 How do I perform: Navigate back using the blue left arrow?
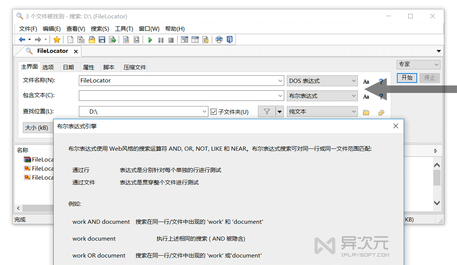(21, 40)
